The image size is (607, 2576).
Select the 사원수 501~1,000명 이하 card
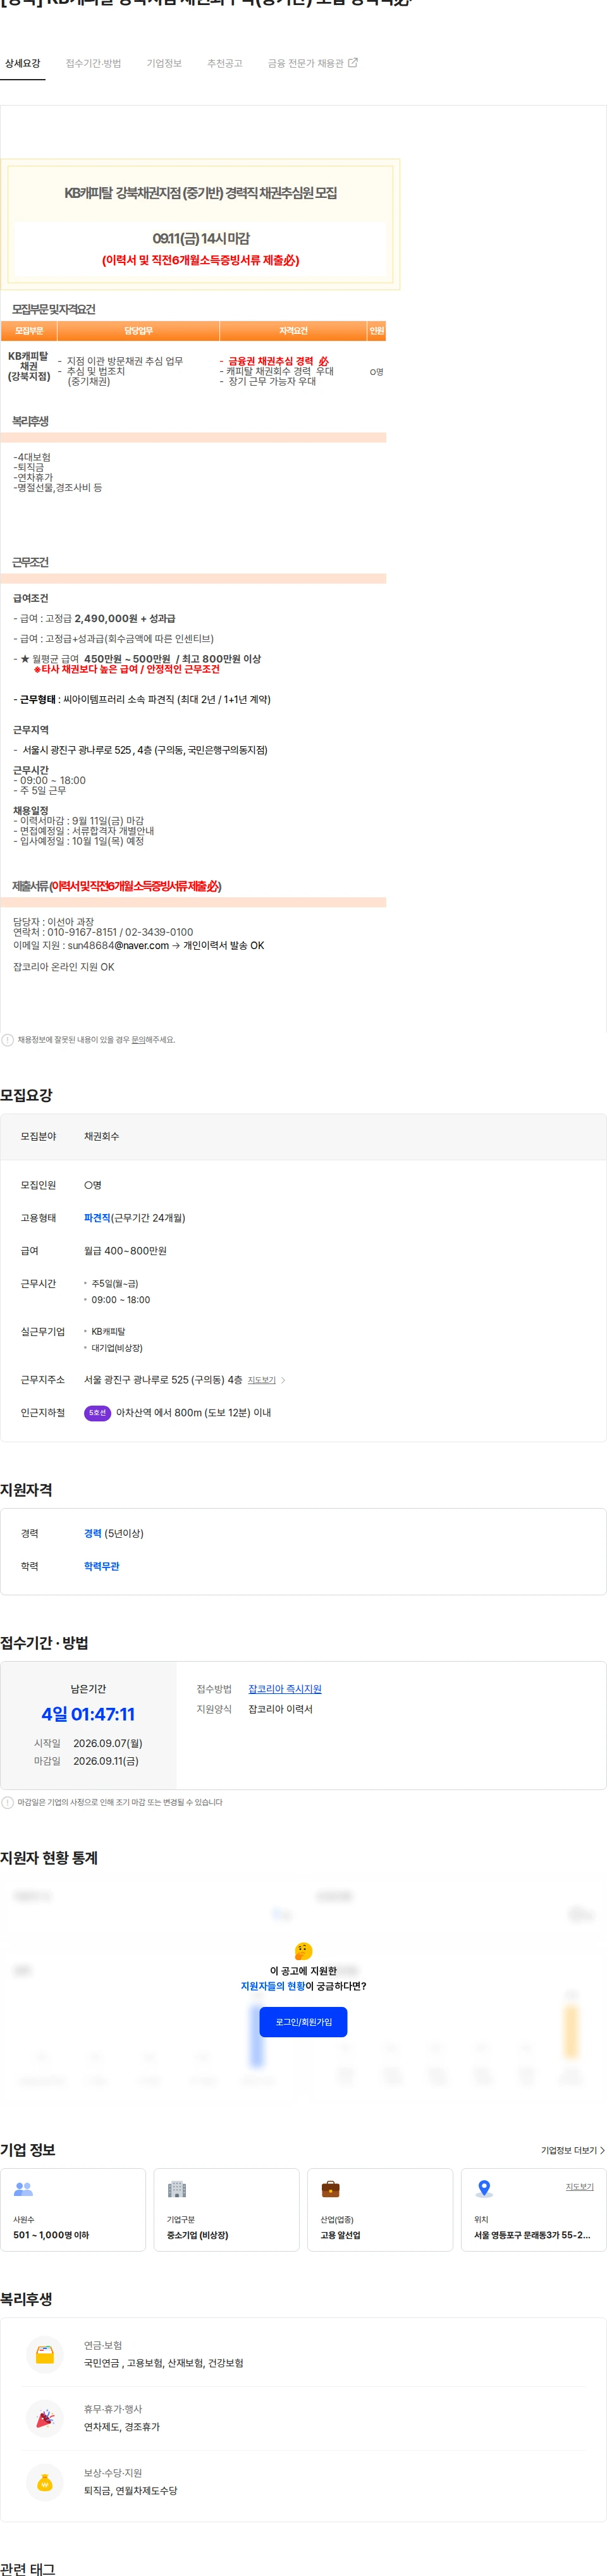click(x=73, y=2210)
